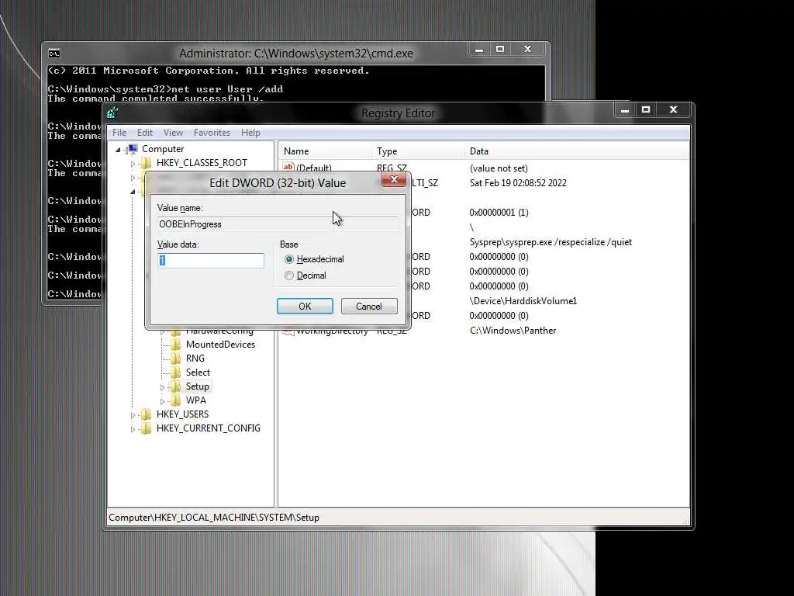Click the WPA folder icon

[x=176, y=400]
